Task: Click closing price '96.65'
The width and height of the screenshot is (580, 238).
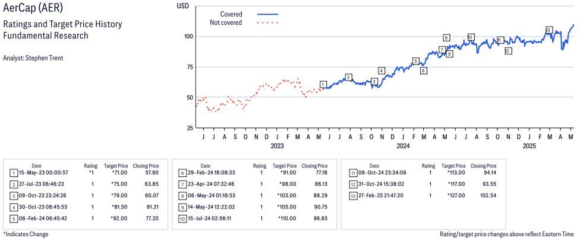Action: pos(320,218)
